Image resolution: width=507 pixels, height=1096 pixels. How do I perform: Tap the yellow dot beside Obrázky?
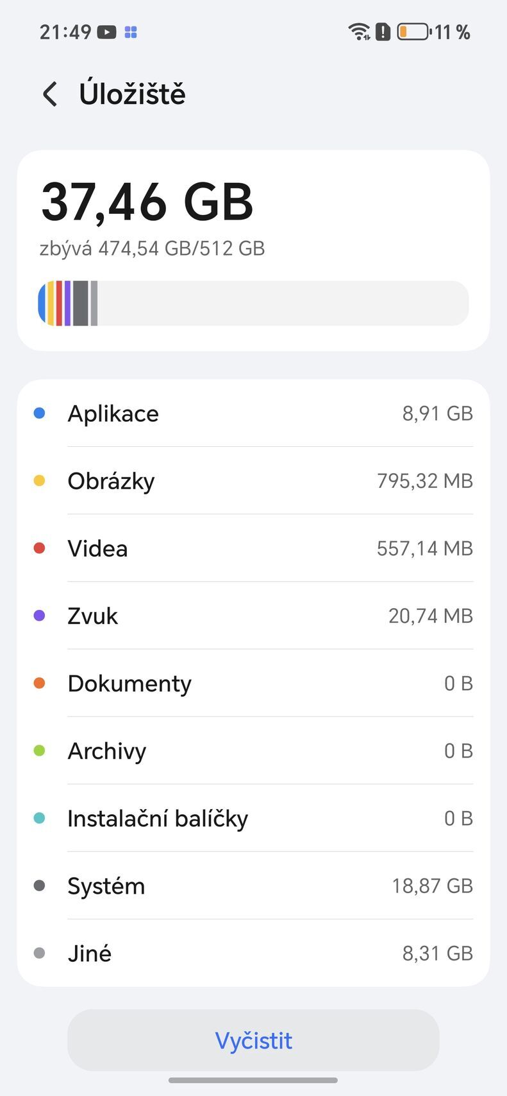(x=39, y=480)
